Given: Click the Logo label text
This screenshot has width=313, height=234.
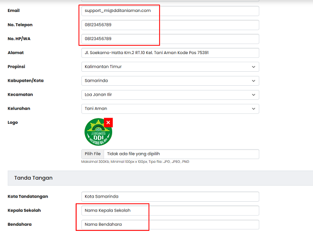Looking at the screenshot, I should tap(13, 123).
